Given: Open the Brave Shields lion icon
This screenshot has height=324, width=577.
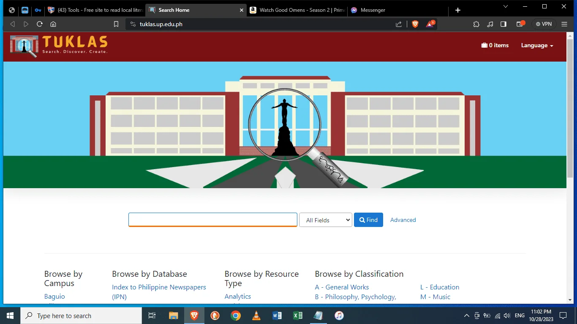Looking at the screenshot, I should pyautogui.click(x=415, y=24).
